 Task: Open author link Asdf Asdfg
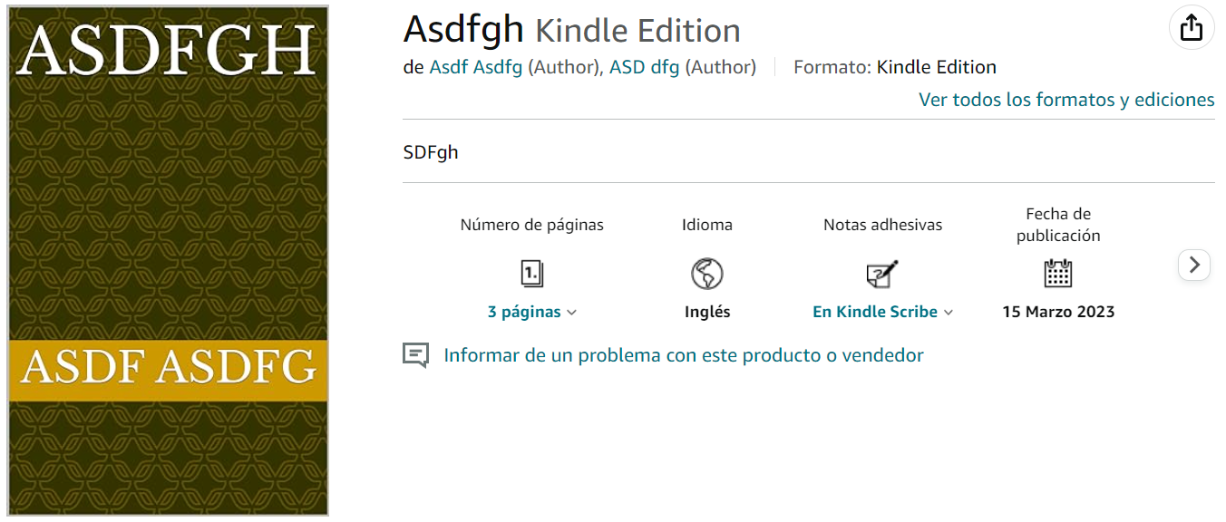[x=476, y=67]
